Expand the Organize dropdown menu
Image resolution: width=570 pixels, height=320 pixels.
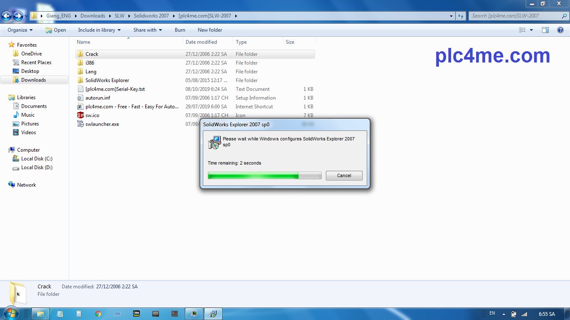(20, 30)
